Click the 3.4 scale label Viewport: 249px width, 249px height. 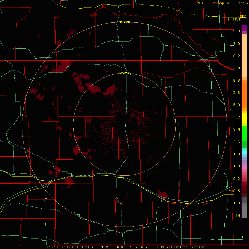click(237, 129)
